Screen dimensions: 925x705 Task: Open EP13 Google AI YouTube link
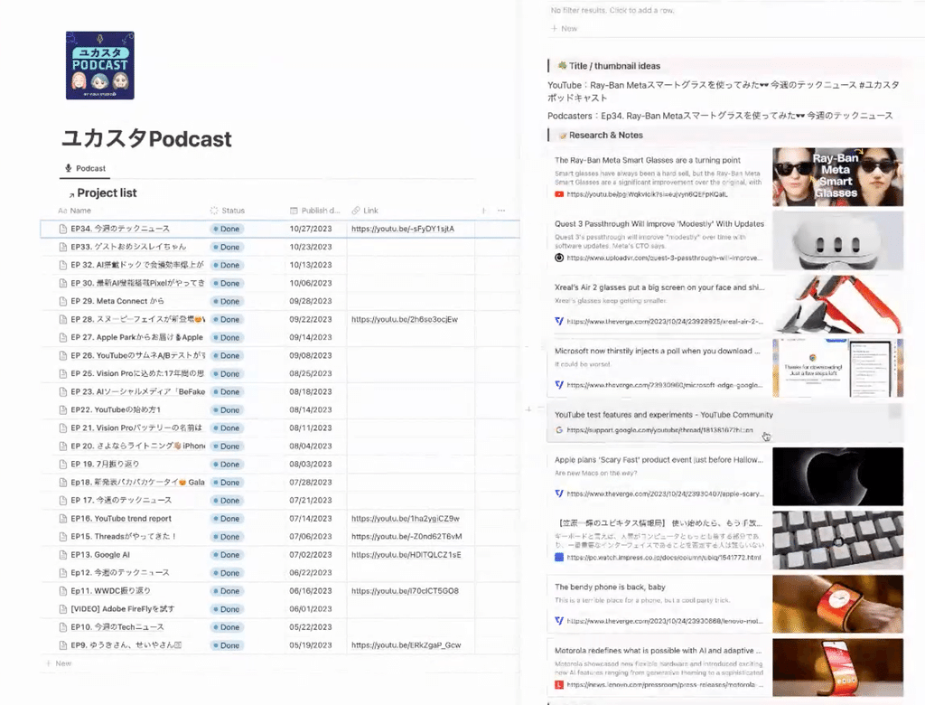406,555
